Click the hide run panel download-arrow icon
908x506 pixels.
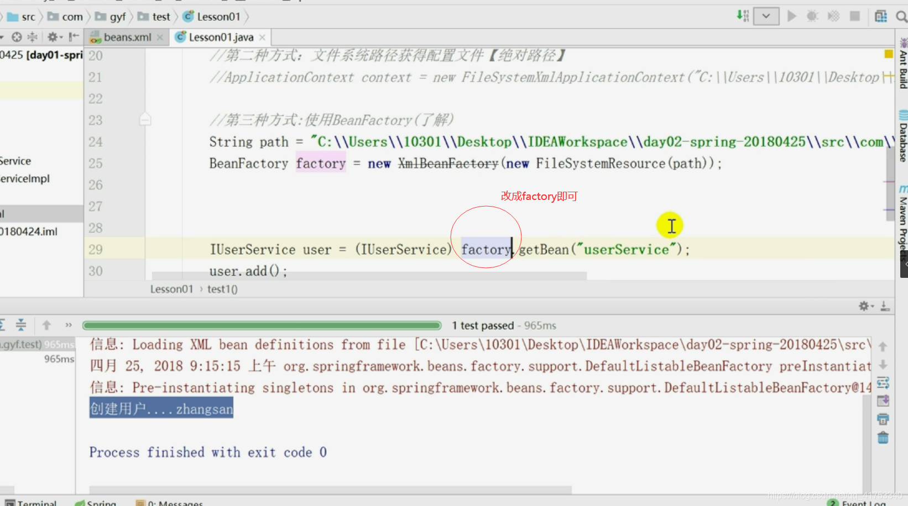[885, 305]
